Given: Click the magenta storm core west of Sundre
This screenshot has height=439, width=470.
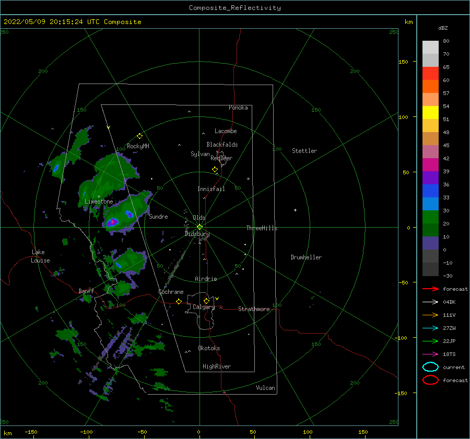Looking at the screenshot, I should (112, 222).
